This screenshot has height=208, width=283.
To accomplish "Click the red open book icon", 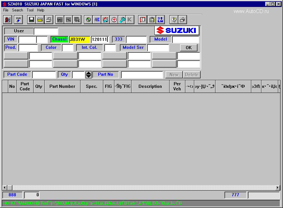I will pyautogui.click(x=143, y=20).
